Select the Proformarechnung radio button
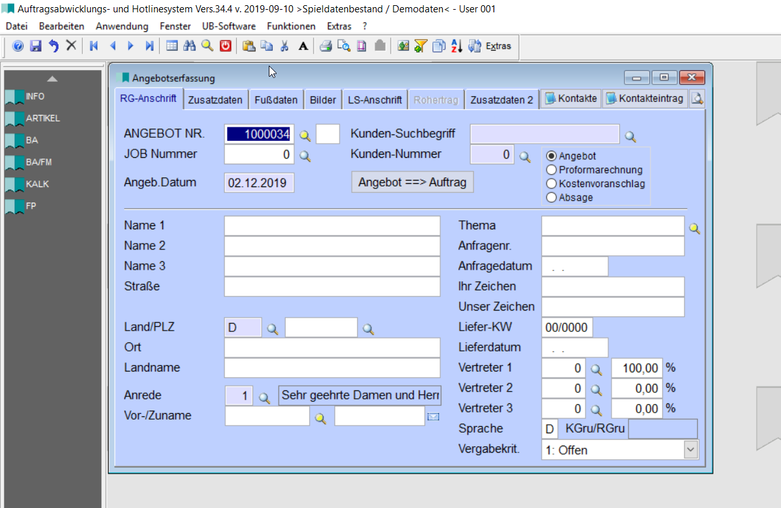The width and height of the screenshot is (781, 508). coord(552,170)
